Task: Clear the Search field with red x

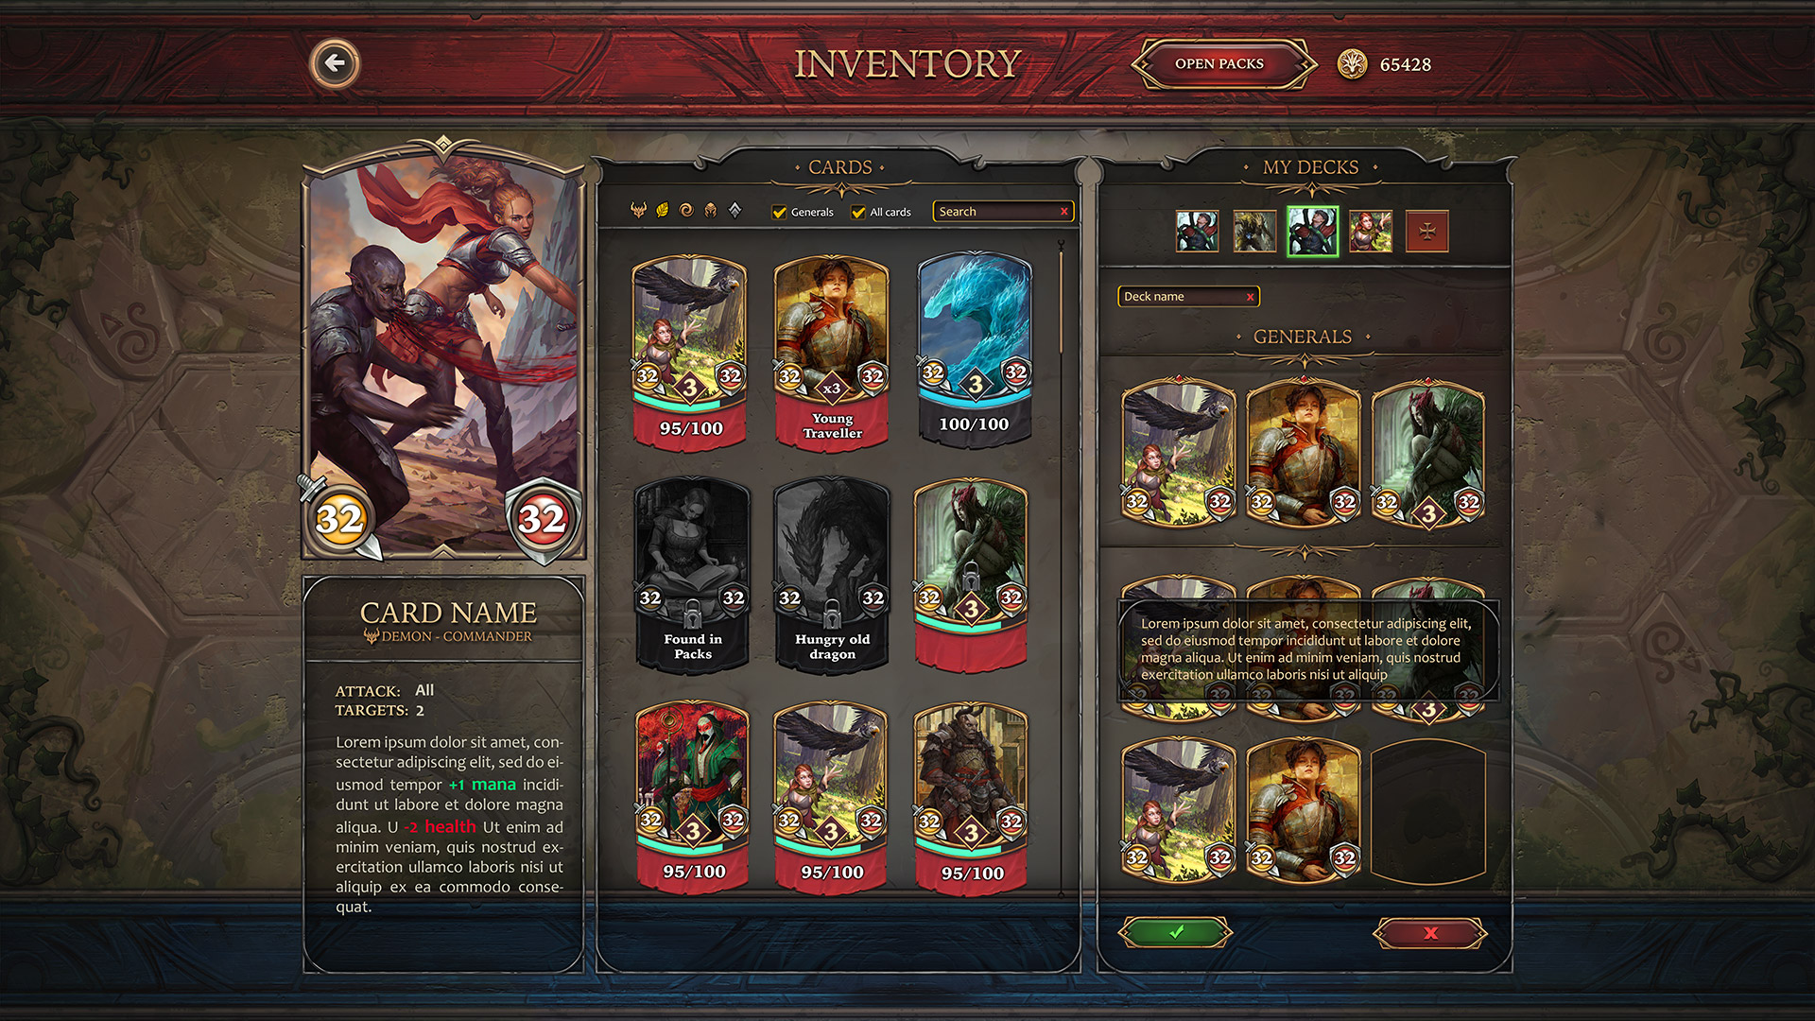Action: 1064,212
